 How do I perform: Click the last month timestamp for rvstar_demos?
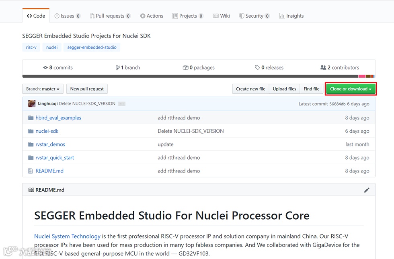click(357, 144)
